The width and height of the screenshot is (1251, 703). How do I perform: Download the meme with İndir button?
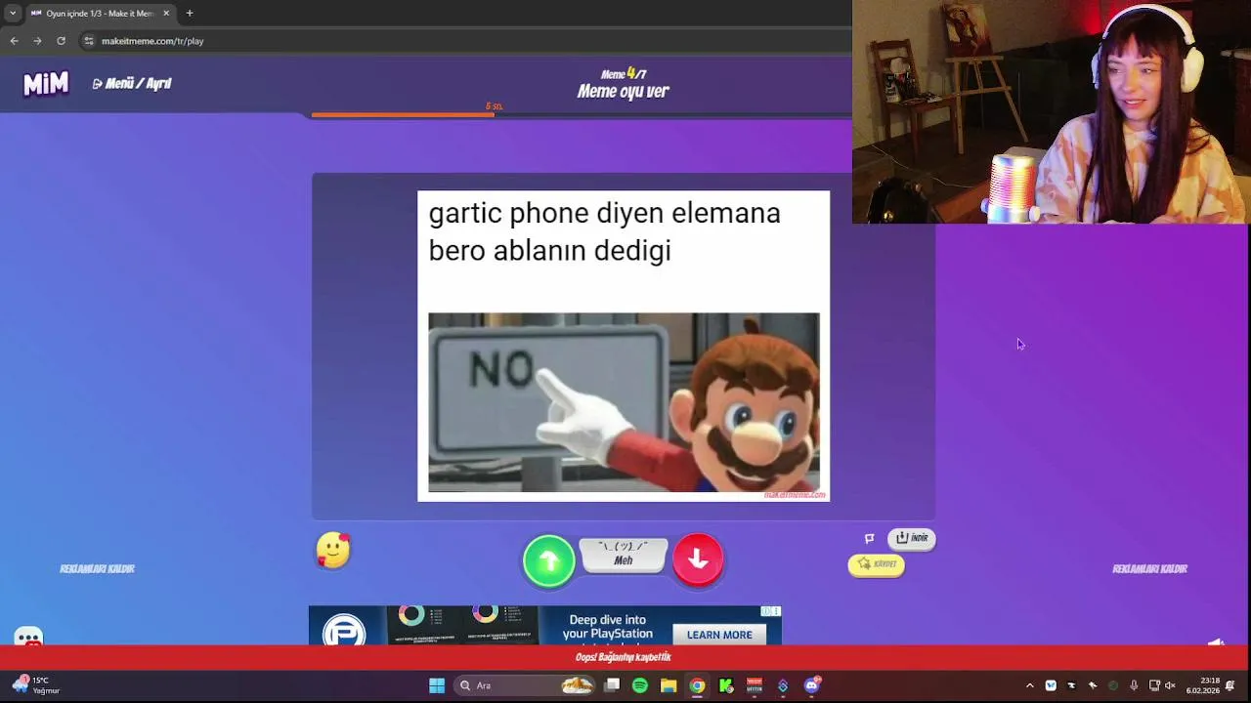912,538
